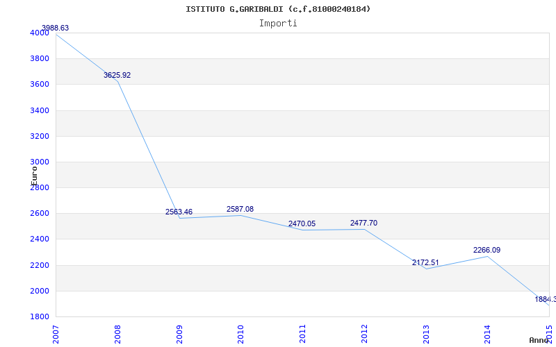The height and width of the screenshot is (347, 556).
Task: Click the y-axis tick label 1800
Action: point(40,316)
